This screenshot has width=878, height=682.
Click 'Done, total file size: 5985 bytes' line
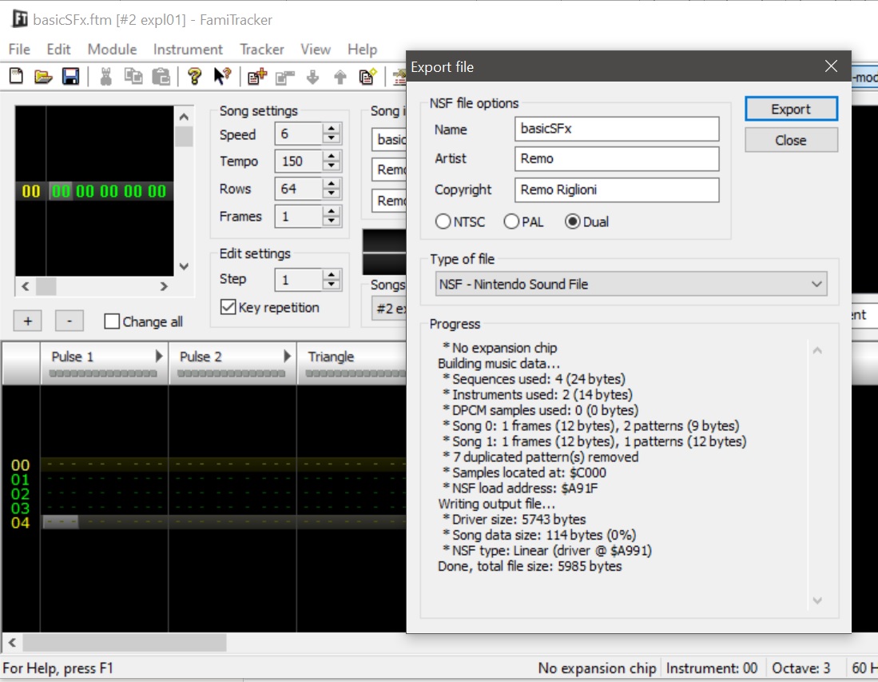[530, 566]
